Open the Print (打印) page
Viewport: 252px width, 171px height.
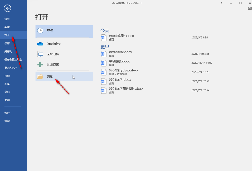click(x=14, y=76)
